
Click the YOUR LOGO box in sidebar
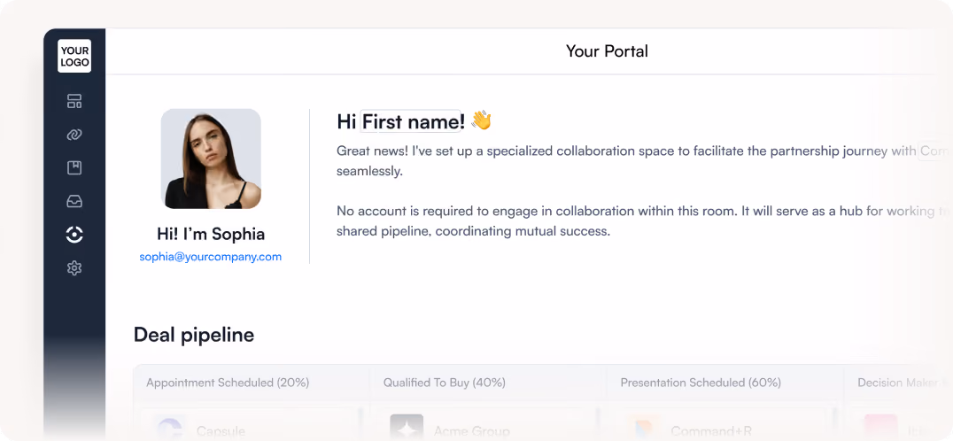point(74,56)
